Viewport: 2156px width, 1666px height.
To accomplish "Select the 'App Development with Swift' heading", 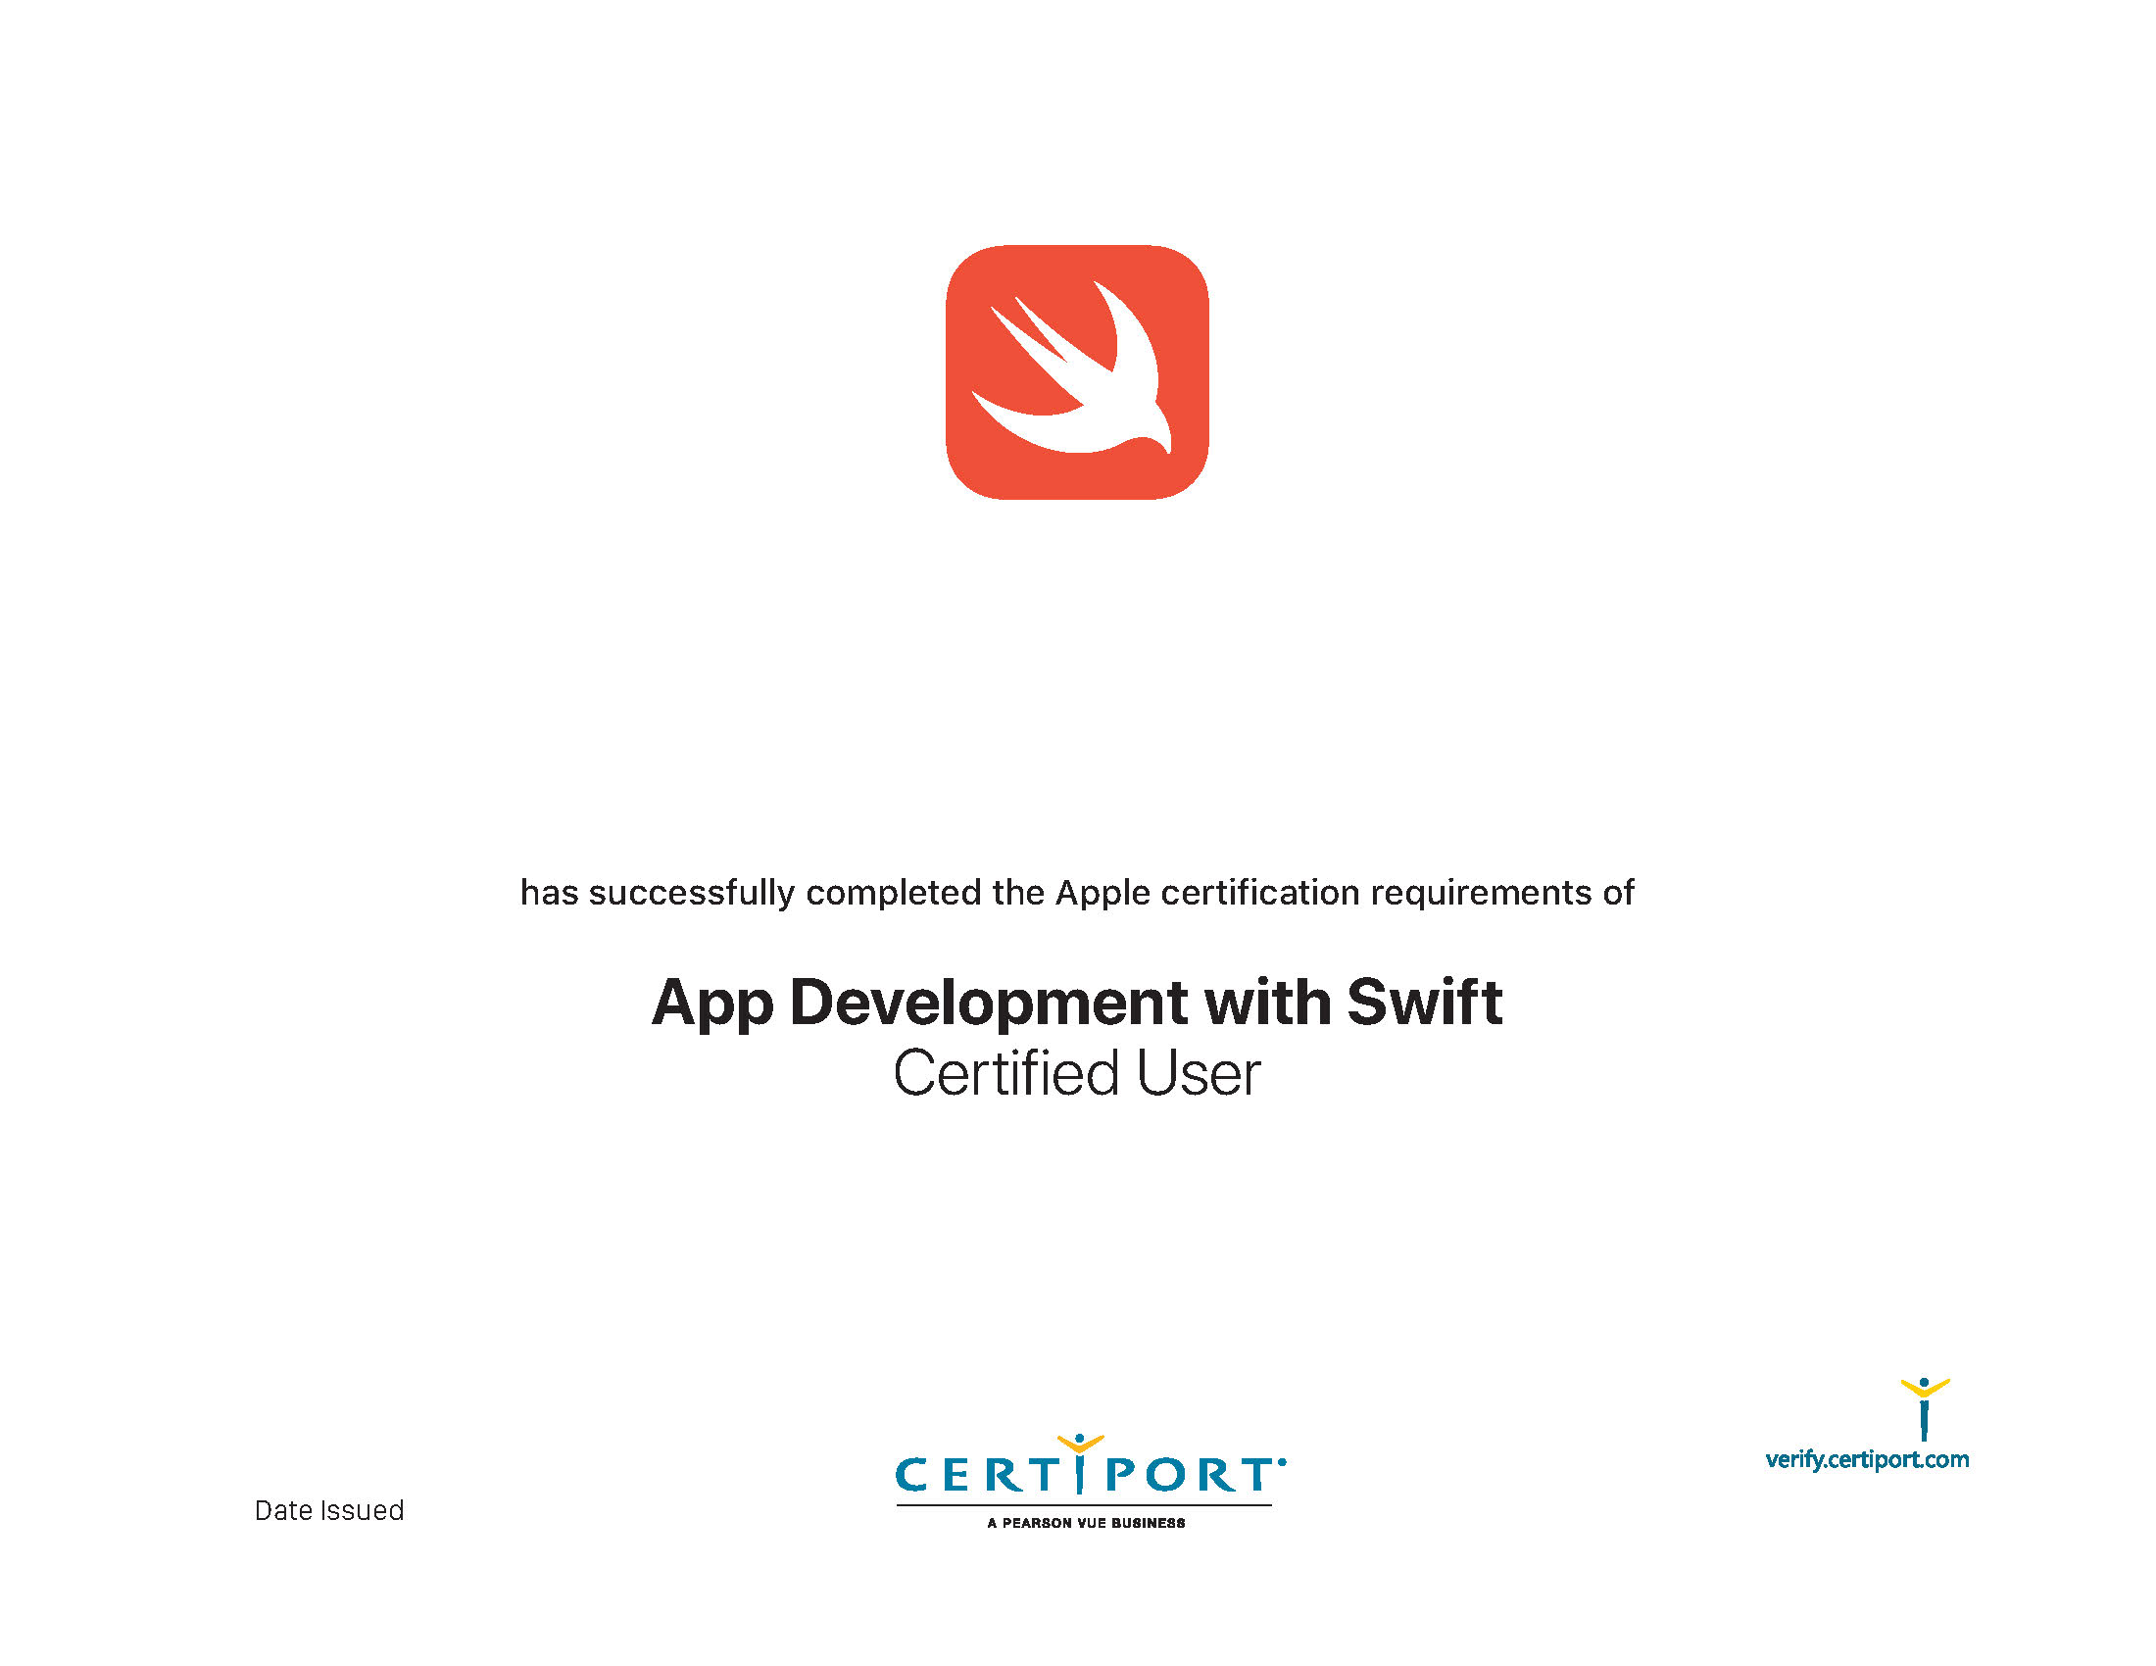I will [1077, 1003].
